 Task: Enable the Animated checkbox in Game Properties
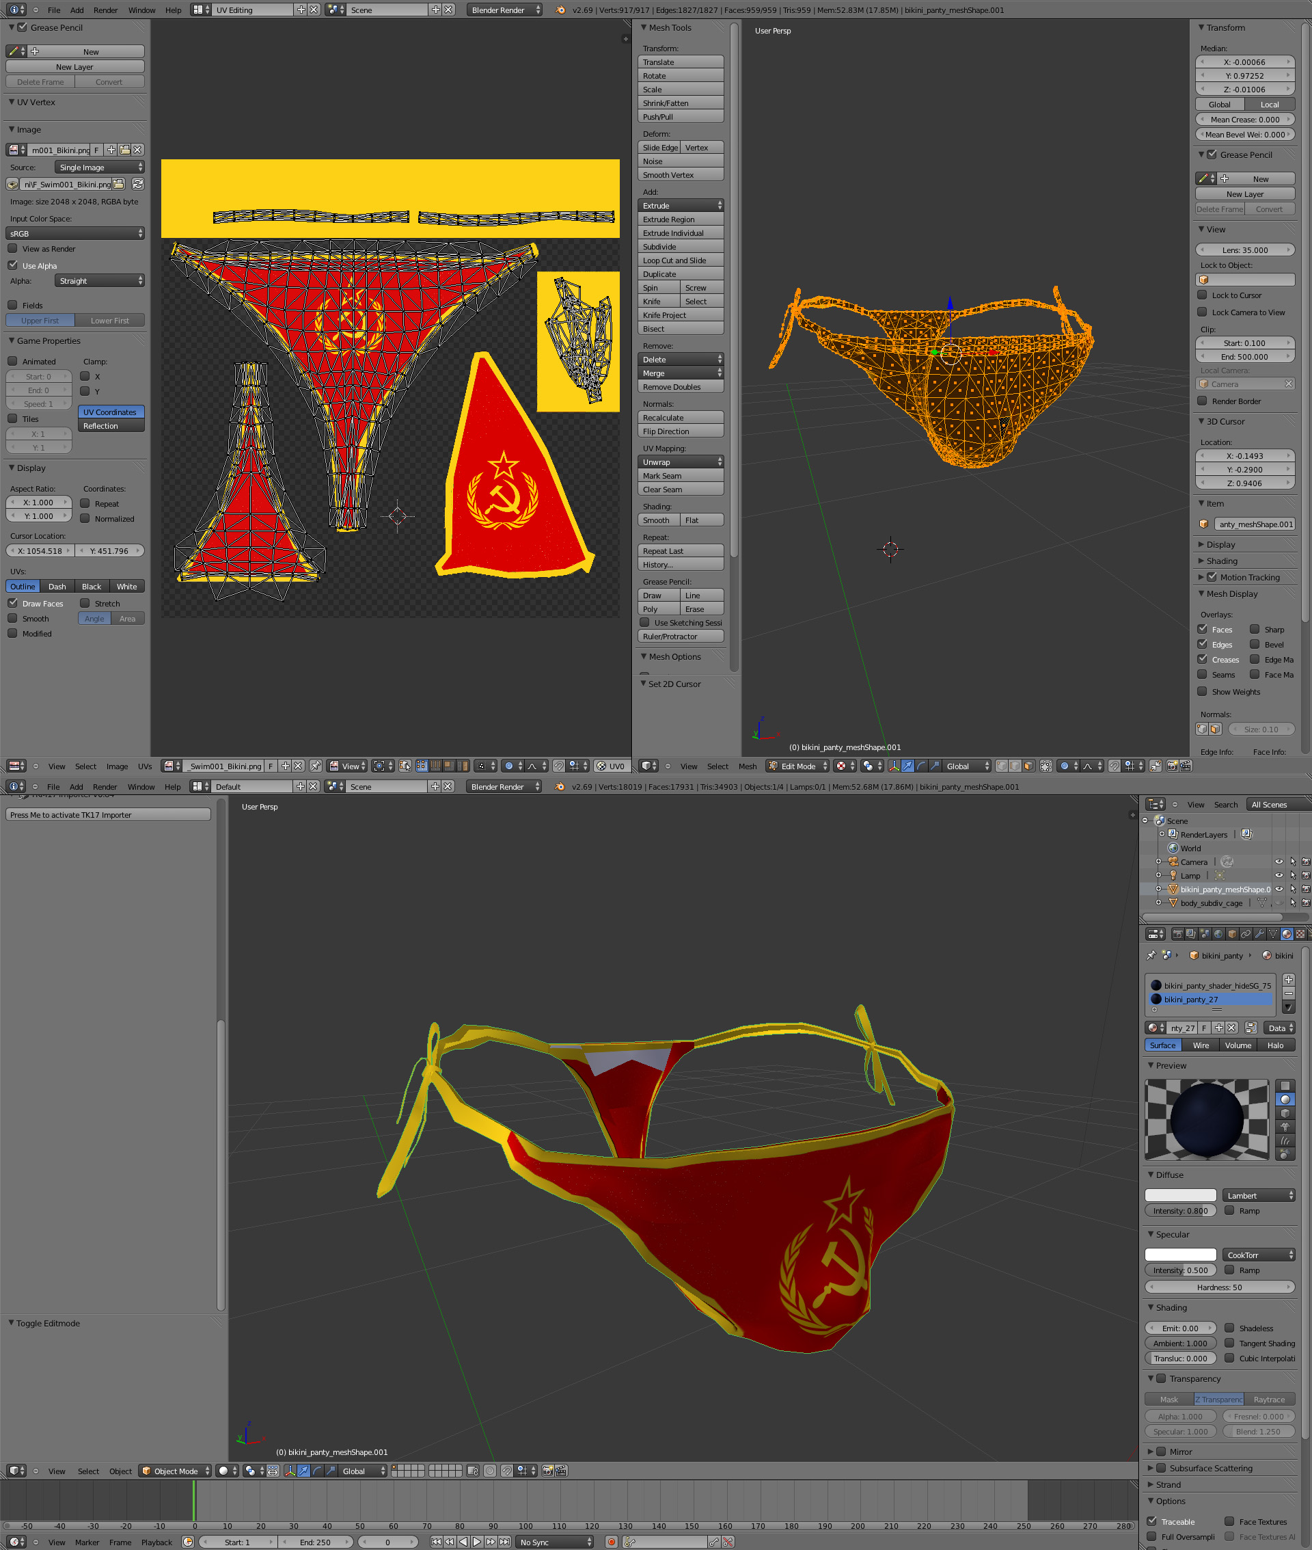[13, 361]
